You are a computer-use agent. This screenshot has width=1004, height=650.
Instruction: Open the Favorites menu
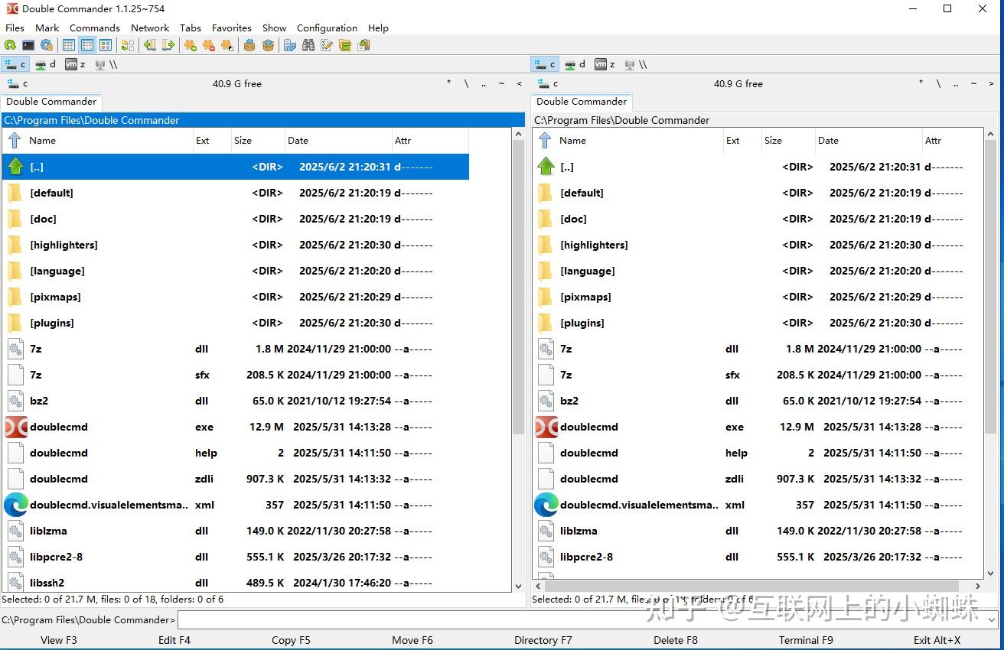pos(232,28)
